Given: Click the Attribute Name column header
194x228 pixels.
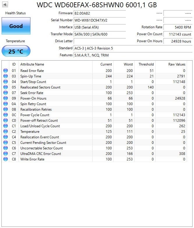Looking at the screenshot, I should 55,64.
